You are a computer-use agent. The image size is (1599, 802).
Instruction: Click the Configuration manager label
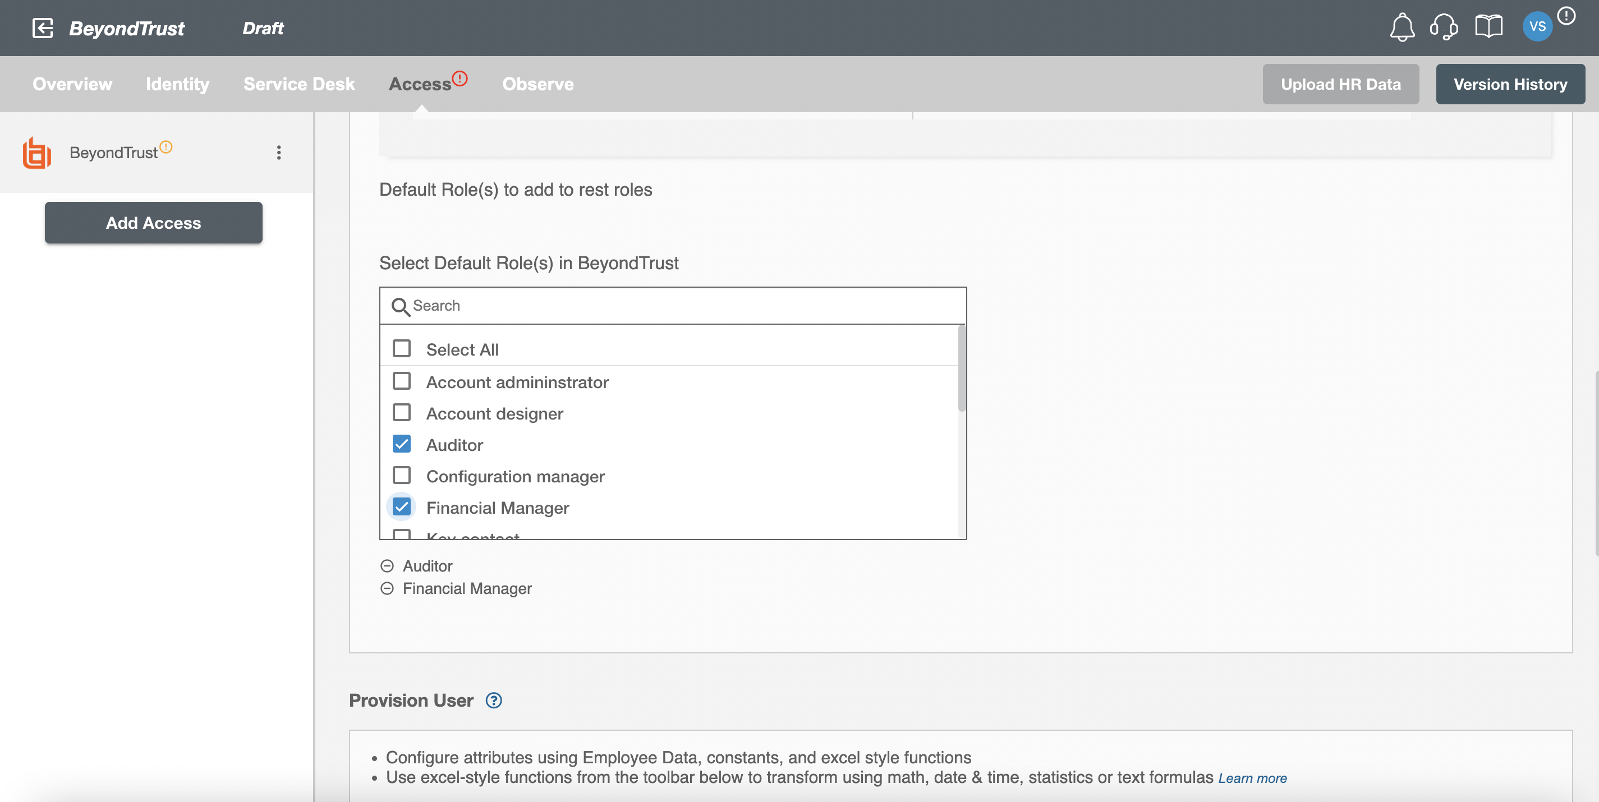514,476
